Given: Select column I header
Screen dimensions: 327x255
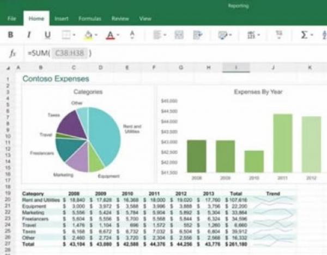Looking at the screenshot, I should [x=236, y=68].
